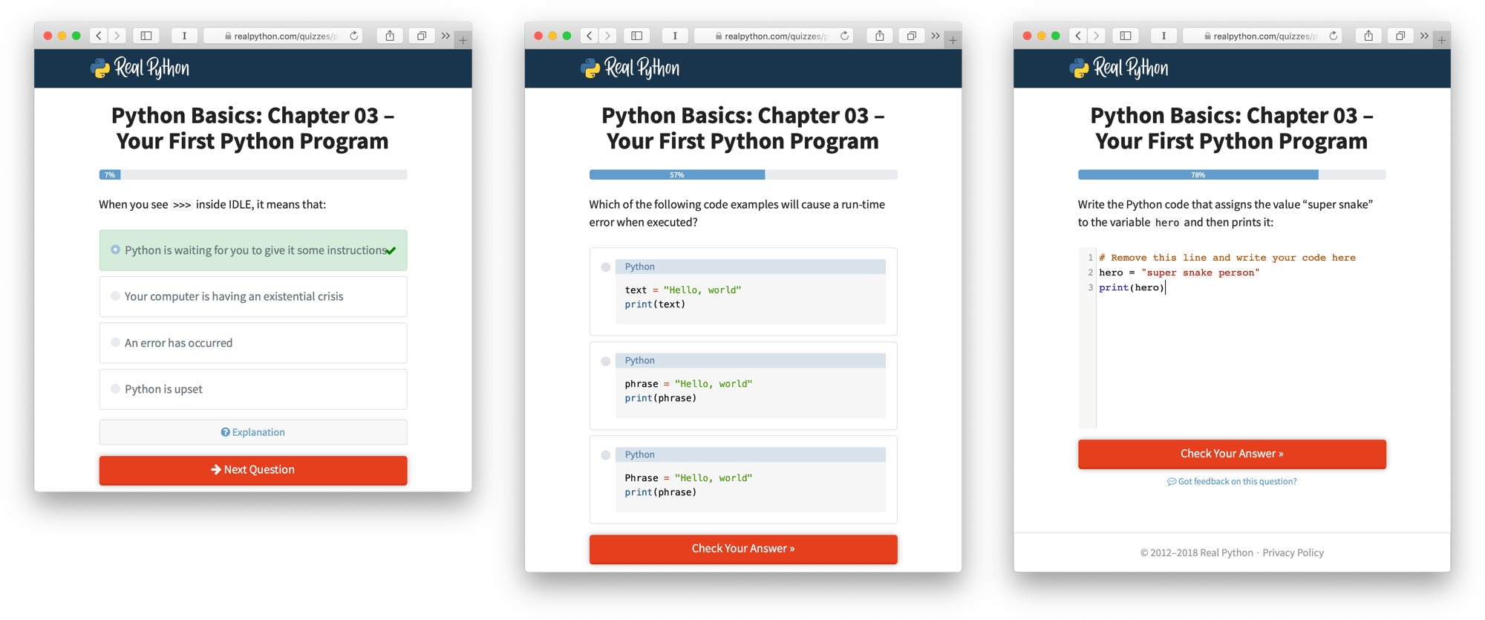Open new tab plus in left browser window
Image resolution: width=1485 pixels, height=620 pixels.
463,40
